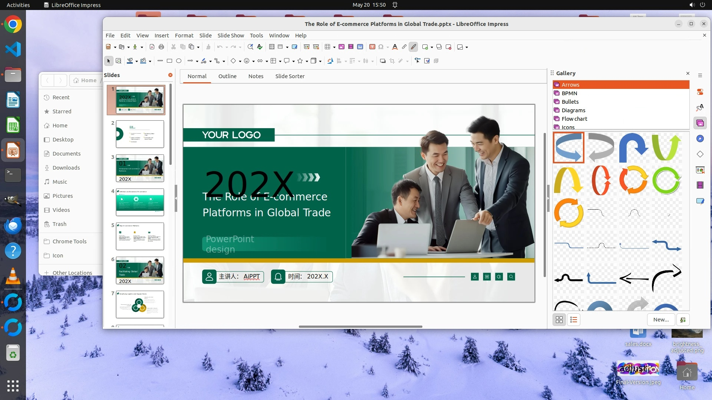Click Export as PDF icon

(x=152, y=47)
